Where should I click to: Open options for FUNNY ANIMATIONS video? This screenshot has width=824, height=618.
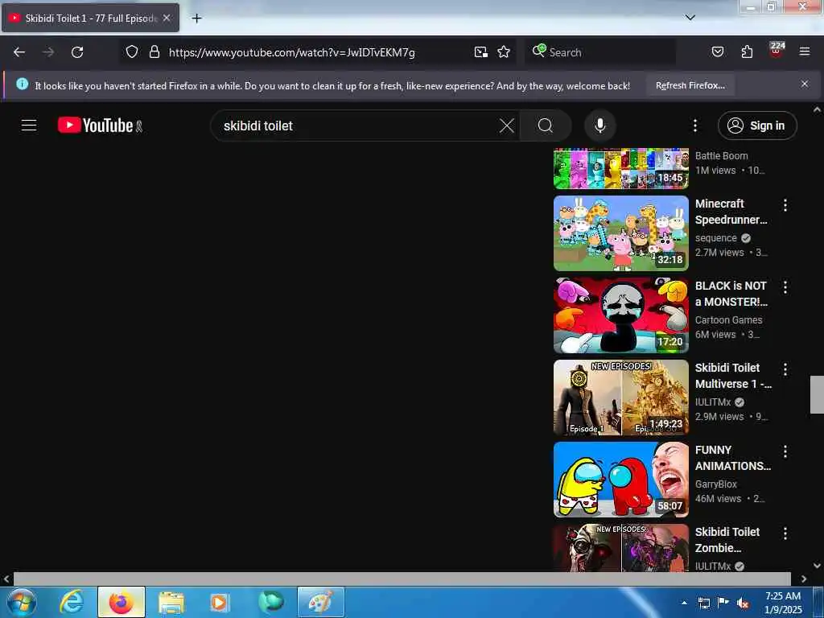(785, 451)
